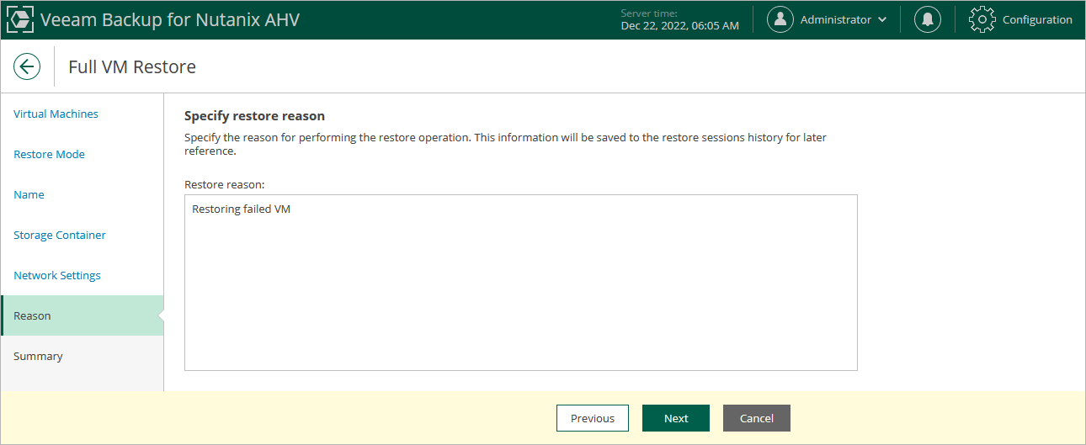Click inside the Restore reason text box
Image resolution: width=1086 pixels, height=445 pixels.
tap(521, 283)
